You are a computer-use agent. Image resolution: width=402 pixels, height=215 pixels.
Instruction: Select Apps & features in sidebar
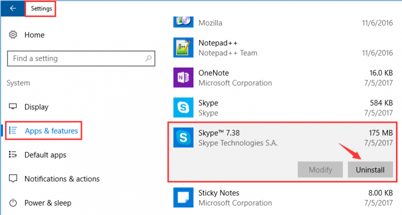click(x=51, y=131)
